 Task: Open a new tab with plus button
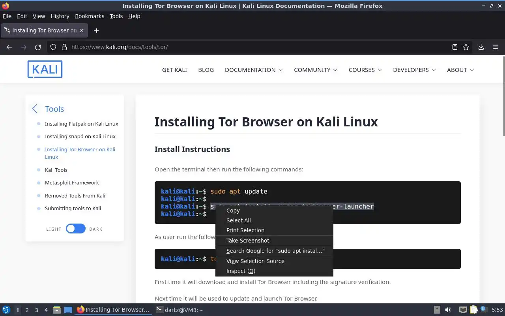96,30
